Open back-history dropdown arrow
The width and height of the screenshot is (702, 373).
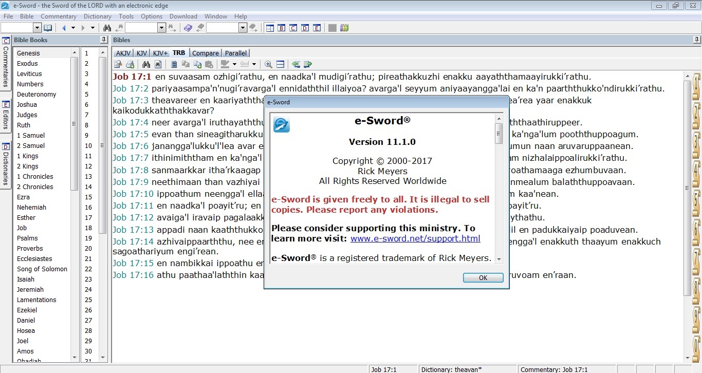click(73, 28)
